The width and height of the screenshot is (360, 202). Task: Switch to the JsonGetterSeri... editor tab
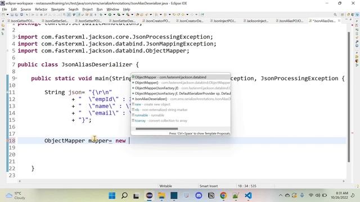pos(55,21)
